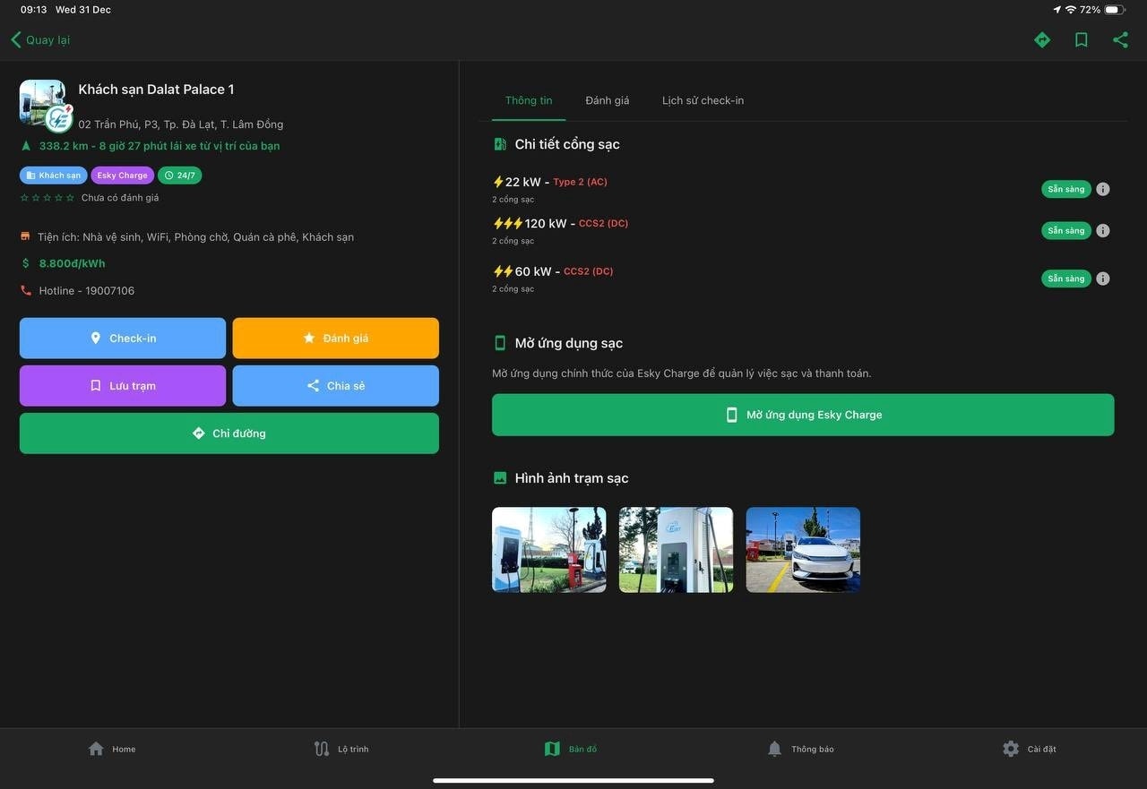This screenshot has height=789, width=1147.
Task: Open info icon for 22 kW charger
Action: 1103,189
